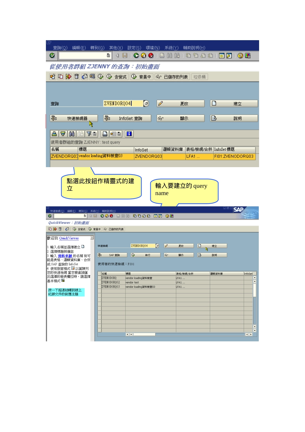Click green Back arrow in upper ZJENNY window
305x432 pixels.
coord(136,56)
